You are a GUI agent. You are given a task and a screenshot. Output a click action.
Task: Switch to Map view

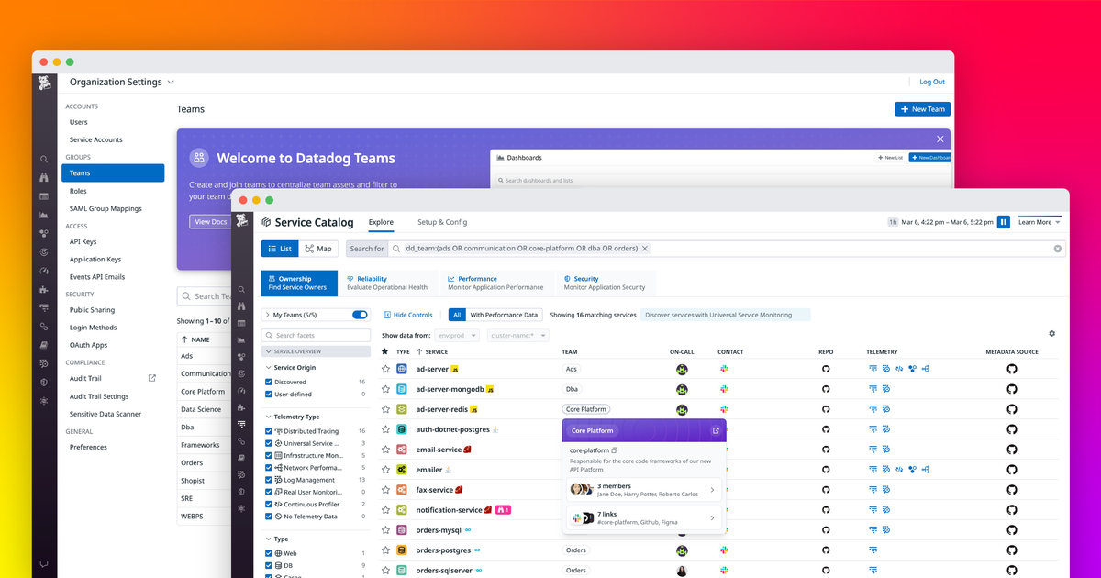318,249
